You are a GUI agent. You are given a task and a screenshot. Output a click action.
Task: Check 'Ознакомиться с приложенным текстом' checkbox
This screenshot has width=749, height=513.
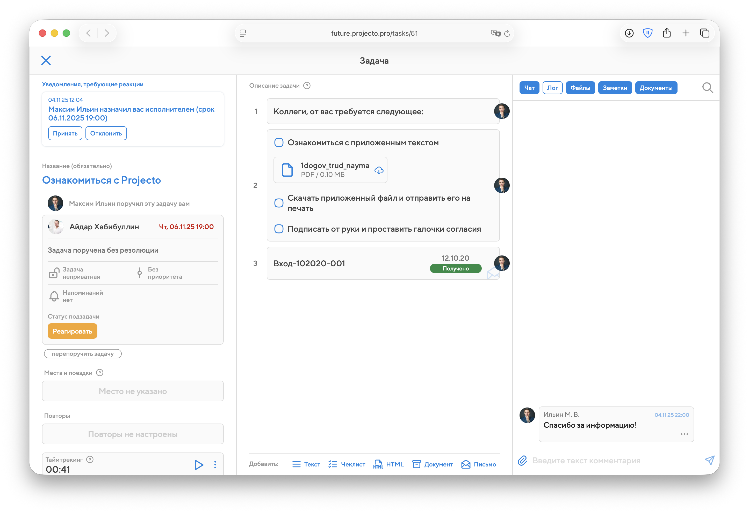[279, 142]
